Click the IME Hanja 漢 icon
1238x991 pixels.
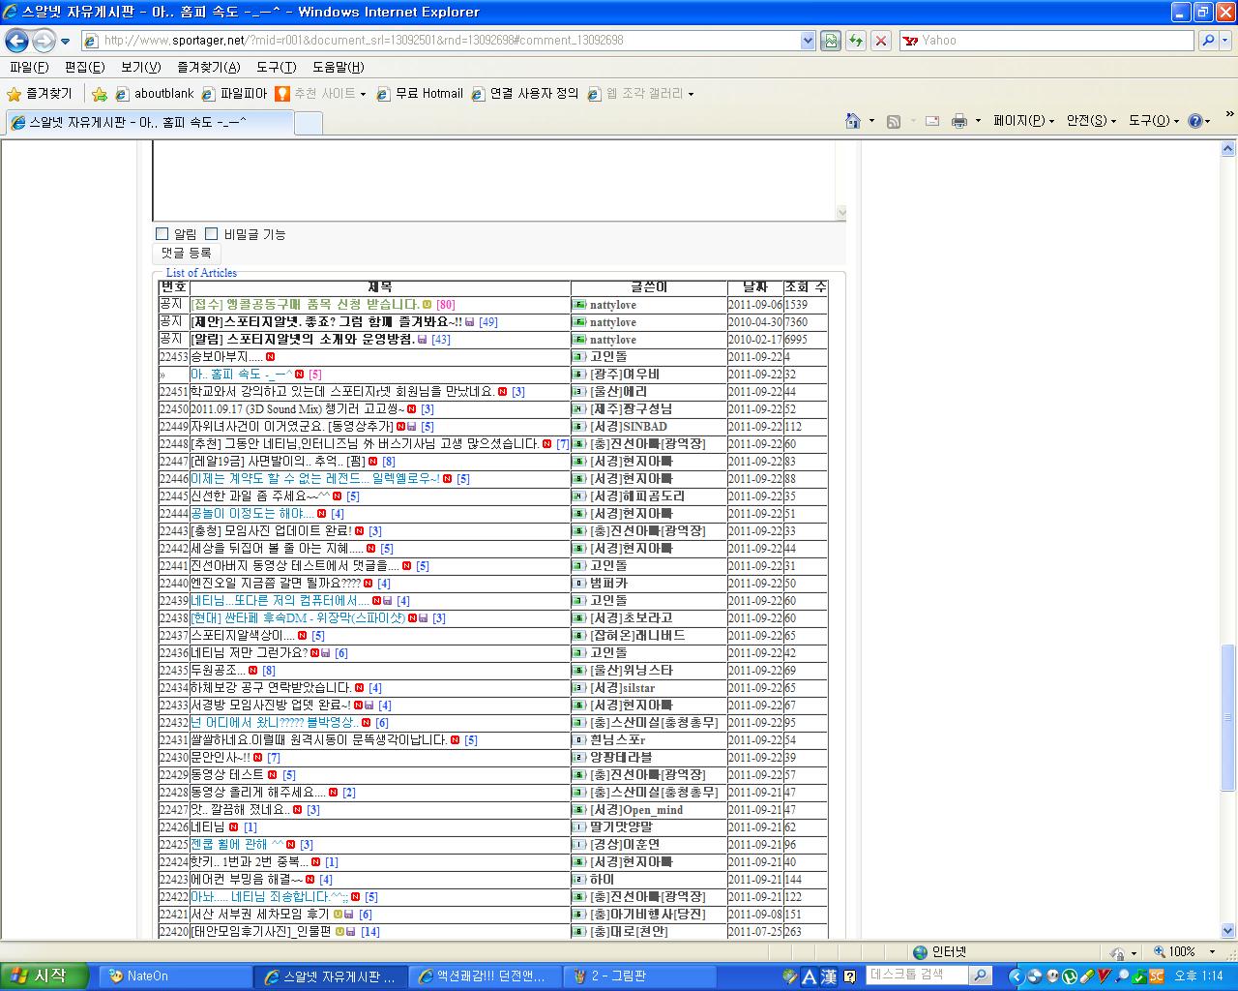829,976
